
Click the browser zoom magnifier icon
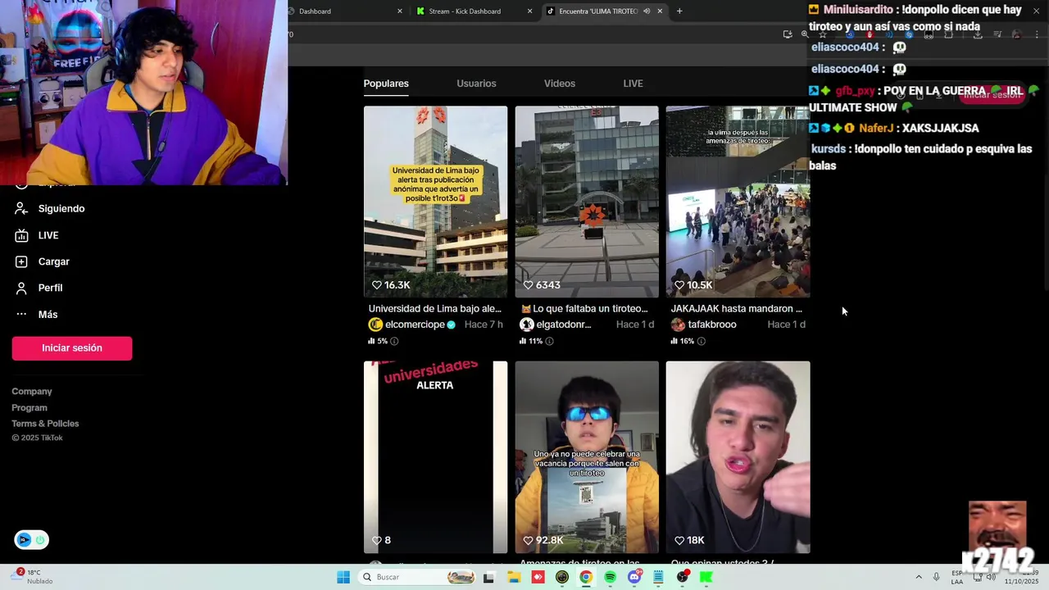[x=806, y=34]
